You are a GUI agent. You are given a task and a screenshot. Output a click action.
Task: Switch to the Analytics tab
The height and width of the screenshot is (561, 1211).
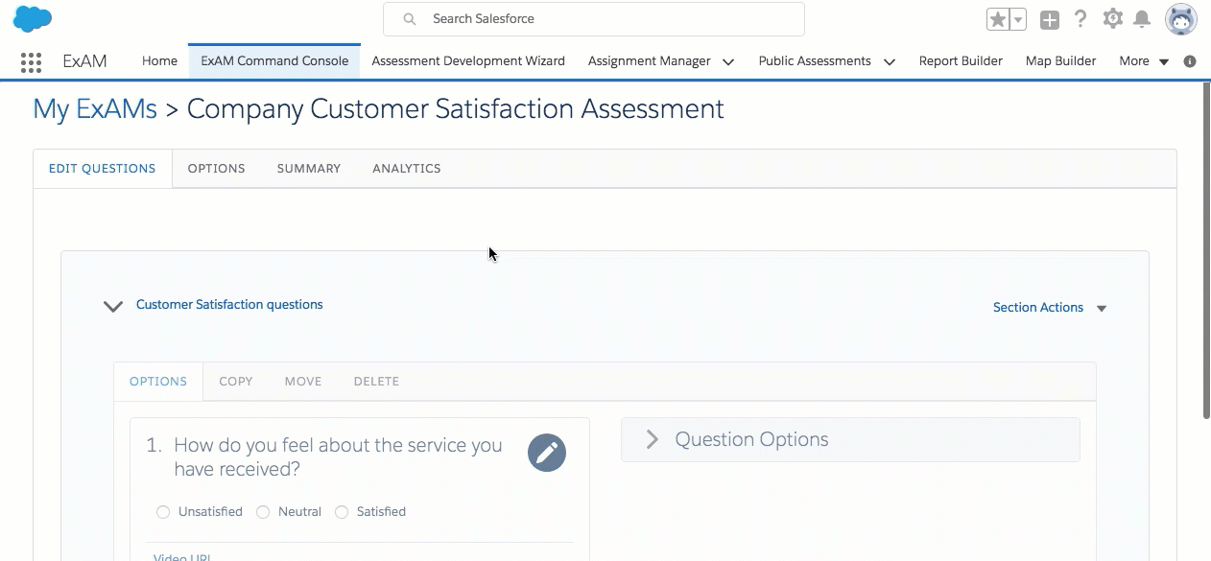[407, 169]
